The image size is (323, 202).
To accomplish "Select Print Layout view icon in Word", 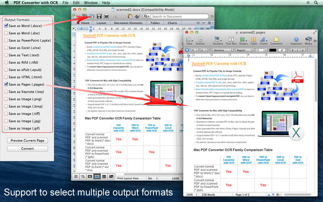I will (97, 177).
